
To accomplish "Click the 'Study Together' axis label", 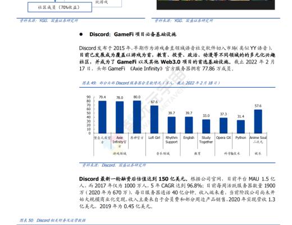I will tap(206, 140).
